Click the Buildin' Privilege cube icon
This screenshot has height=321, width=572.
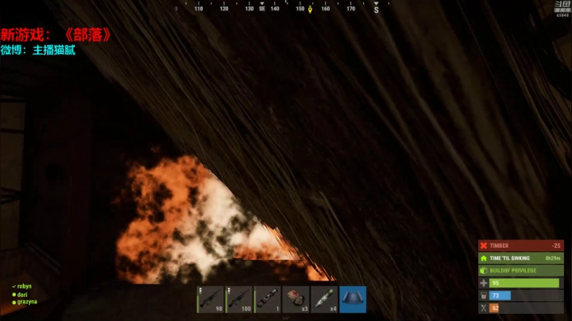(484, 271)
